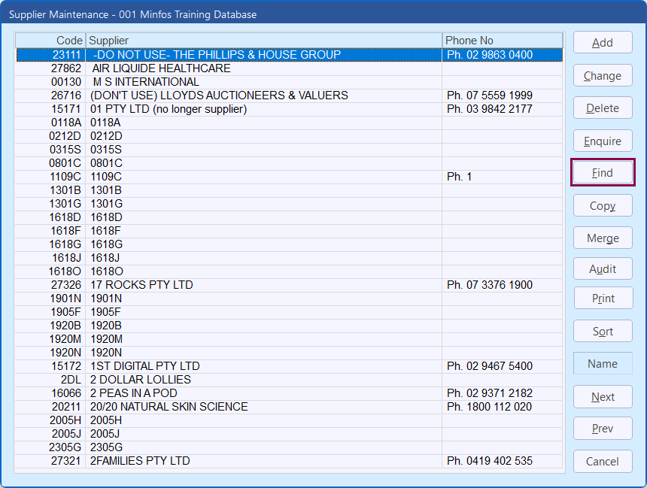Click the Phone No column header
The height and width of the screenshot is (488, 647).
[x=503, y=41]
